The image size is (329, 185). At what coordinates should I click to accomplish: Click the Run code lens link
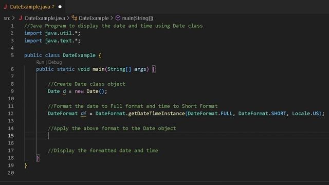(x=40, y=62)
